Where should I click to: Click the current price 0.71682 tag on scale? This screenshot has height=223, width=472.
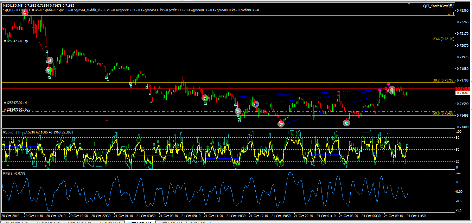coord(462,93)
